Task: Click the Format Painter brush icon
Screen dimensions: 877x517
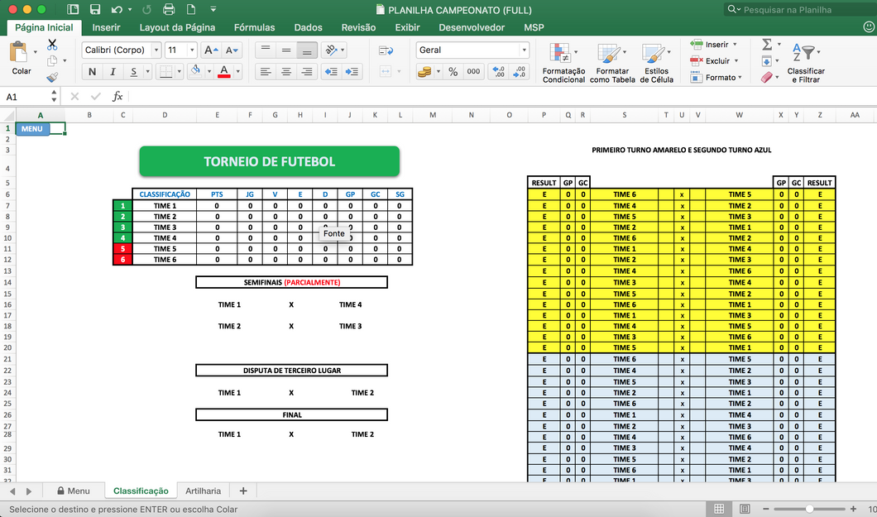Action: pos(52,78)
